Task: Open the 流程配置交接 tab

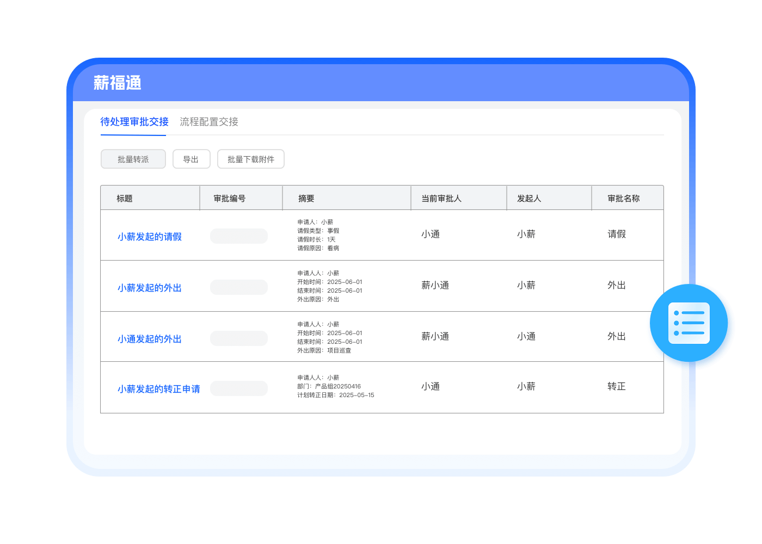Action: pyautogui.click(x=209, y=122)
